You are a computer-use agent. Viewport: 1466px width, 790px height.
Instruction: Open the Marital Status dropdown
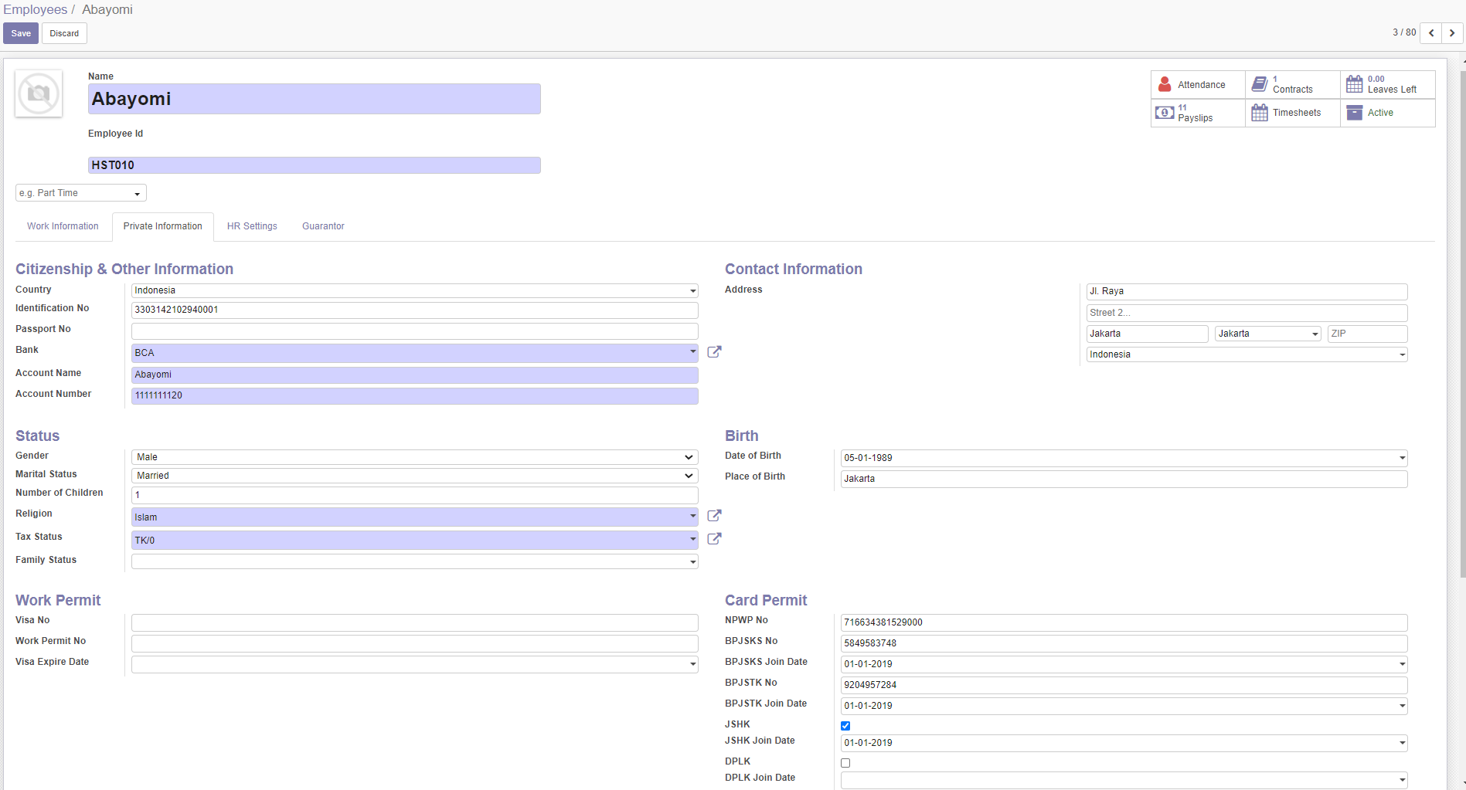(415, 476)
